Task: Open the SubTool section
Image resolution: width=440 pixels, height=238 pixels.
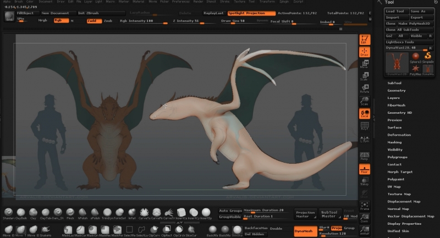Action: pyautogui.click(x=394, y=83)
